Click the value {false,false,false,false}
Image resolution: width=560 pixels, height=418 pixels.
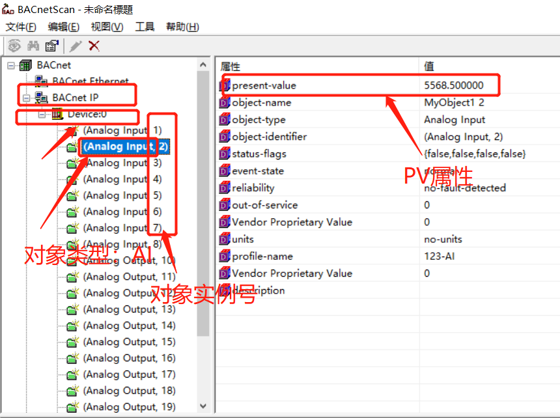point(475,154)
